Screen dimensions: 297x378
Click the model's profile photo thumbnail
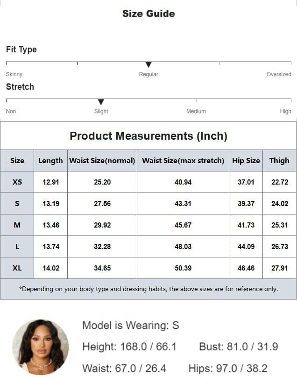tap(40, 347)
